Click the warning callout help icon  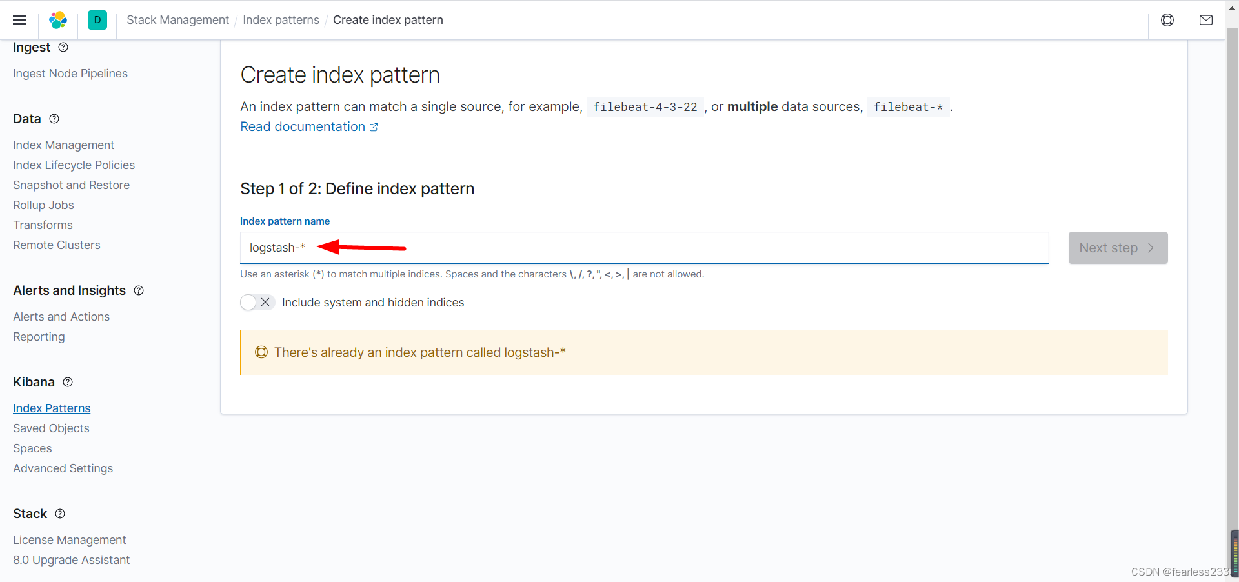[261, 352]
